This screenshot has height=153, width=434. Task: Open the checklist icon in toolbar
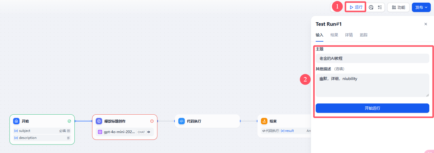pyautogui.click(x=380, y=7)
